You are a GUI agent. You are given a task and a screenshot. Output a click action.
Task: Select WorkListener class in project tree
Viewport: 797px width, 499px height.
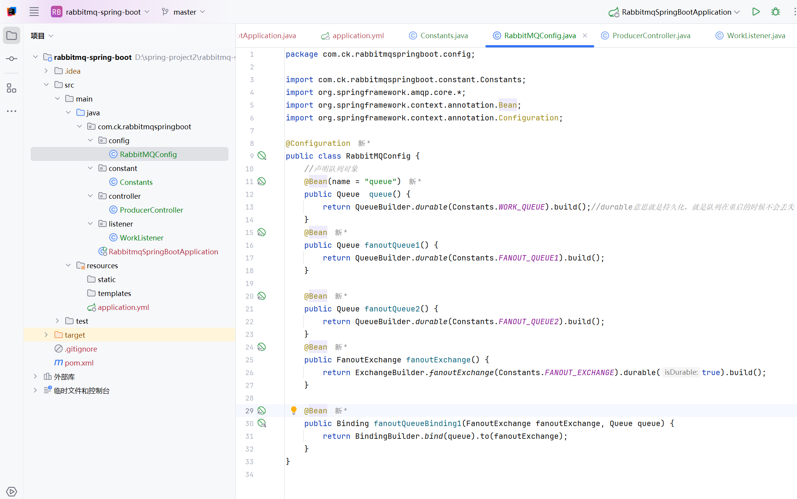point(141,238)
